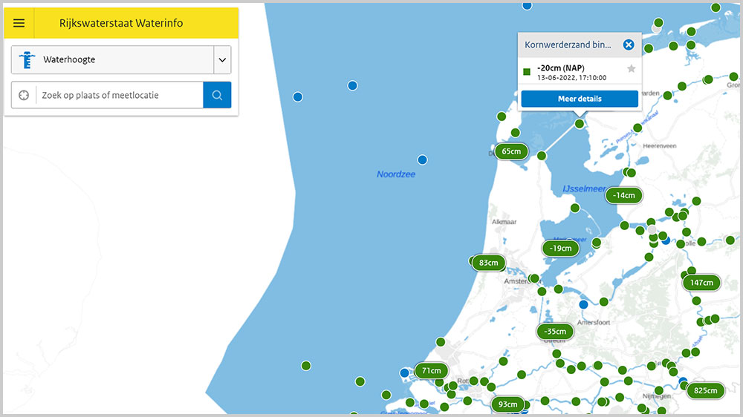Open the 83cm coastal station marker

488,263
